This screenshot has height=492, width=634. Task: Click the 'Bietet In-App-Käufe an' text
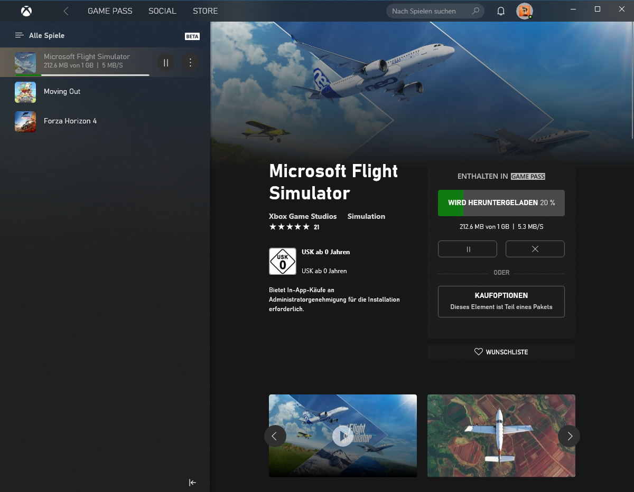302,290
